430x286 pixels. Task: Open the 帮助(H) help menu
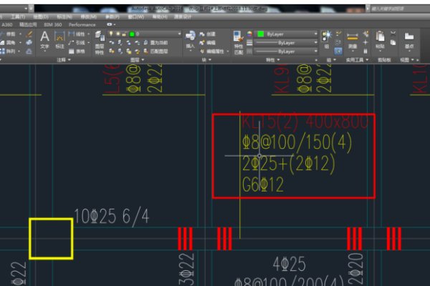[160, 16]
